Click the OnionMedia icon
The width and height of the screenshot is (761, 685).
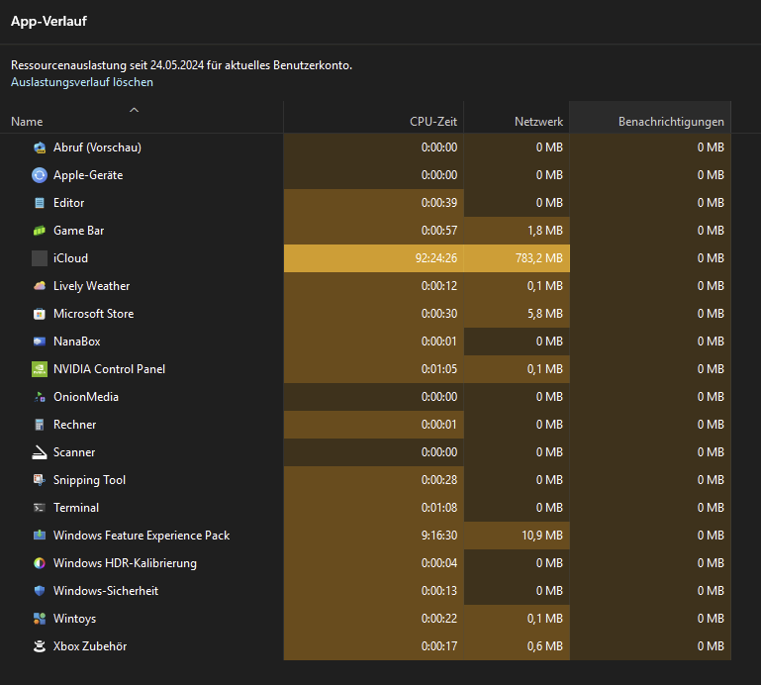point(40,397)
